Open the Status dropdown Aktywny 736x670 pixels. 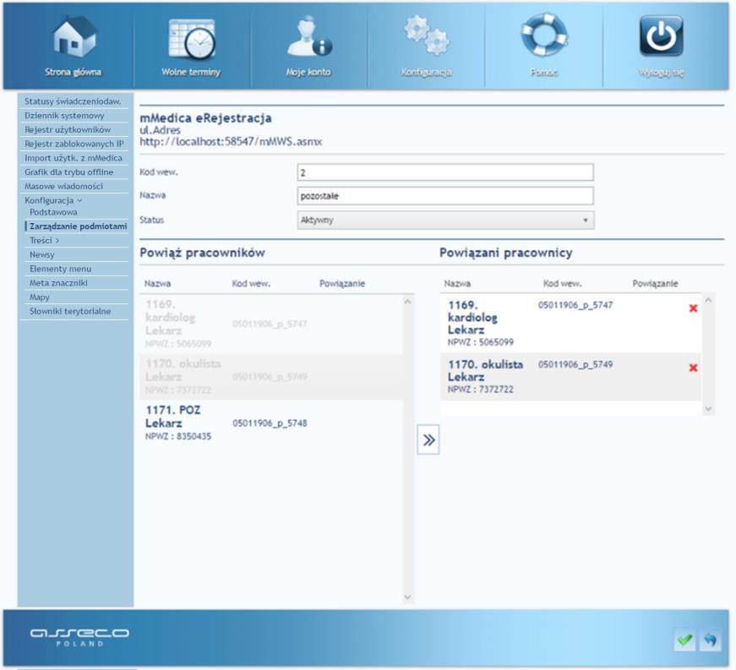tap(445, 220)
